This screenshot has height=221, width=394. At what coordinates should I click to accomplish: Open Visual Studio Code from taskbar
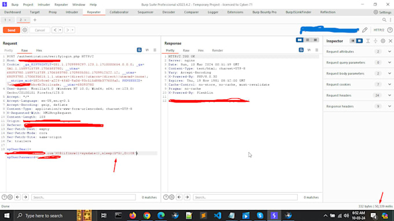coord(218,215)
